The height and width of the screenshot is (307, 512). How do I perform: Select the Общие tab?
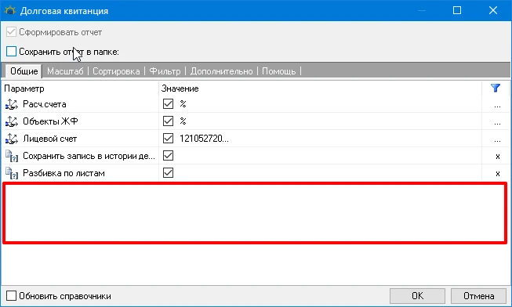pyautogui.click(x=24, y=71)
